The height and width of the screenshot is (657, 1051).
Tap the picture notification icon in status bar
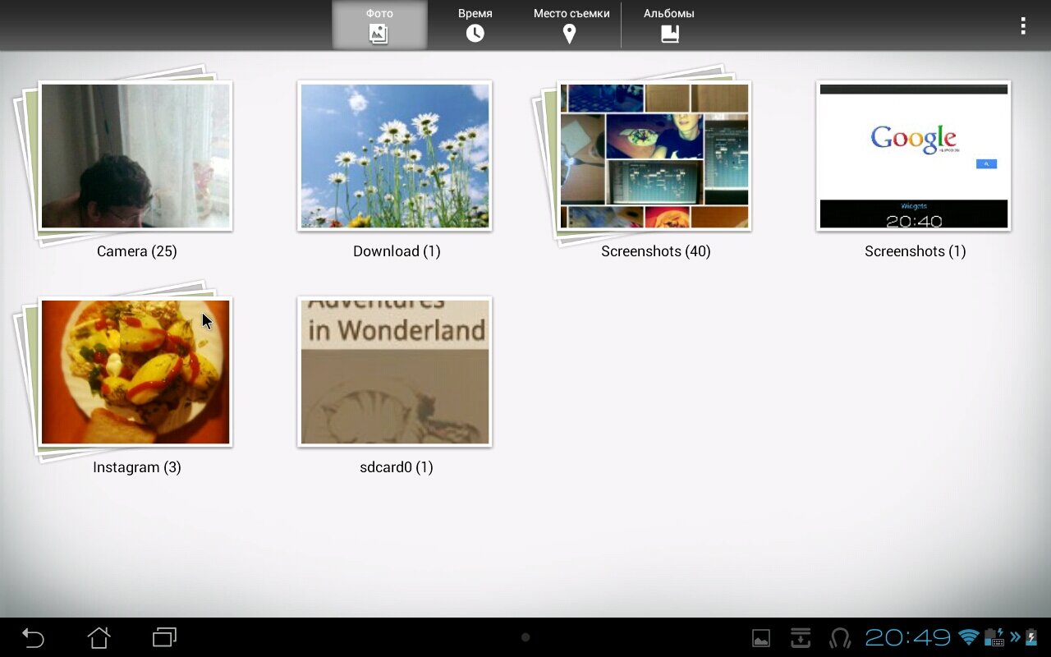tap(761, 638)
